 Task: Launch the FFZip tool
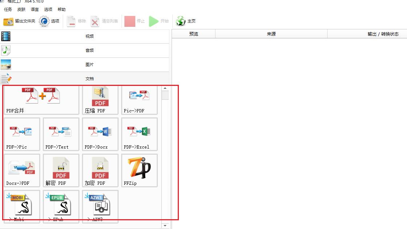tap(139, 170)
